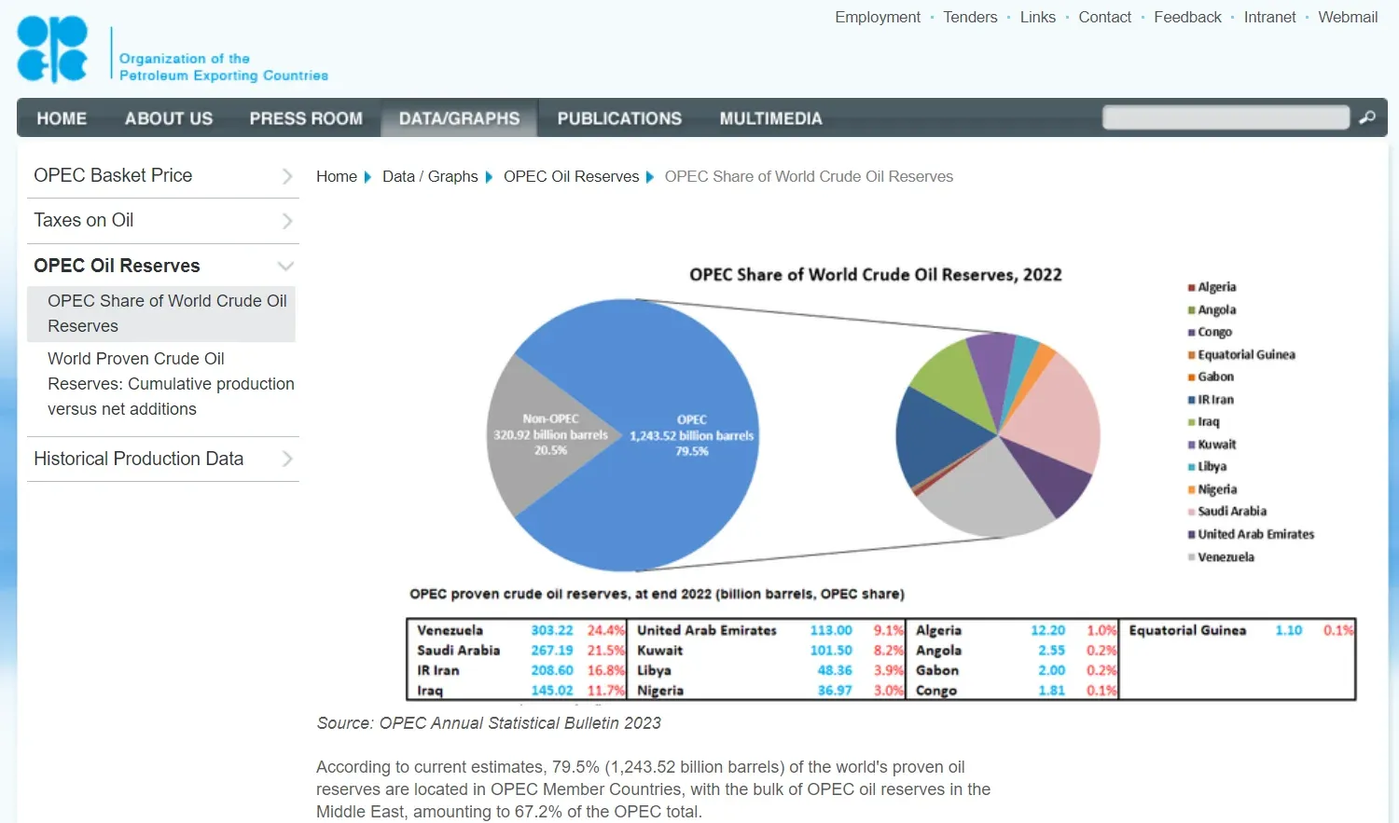
Task: Click Algeria legend color swatch
Action: click(x=1192, y=287)
